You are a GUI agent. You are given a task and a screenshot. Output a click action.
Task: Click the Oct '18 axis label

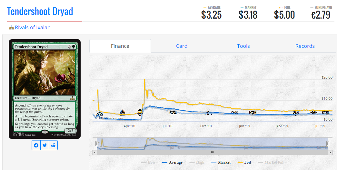point(206,126)
